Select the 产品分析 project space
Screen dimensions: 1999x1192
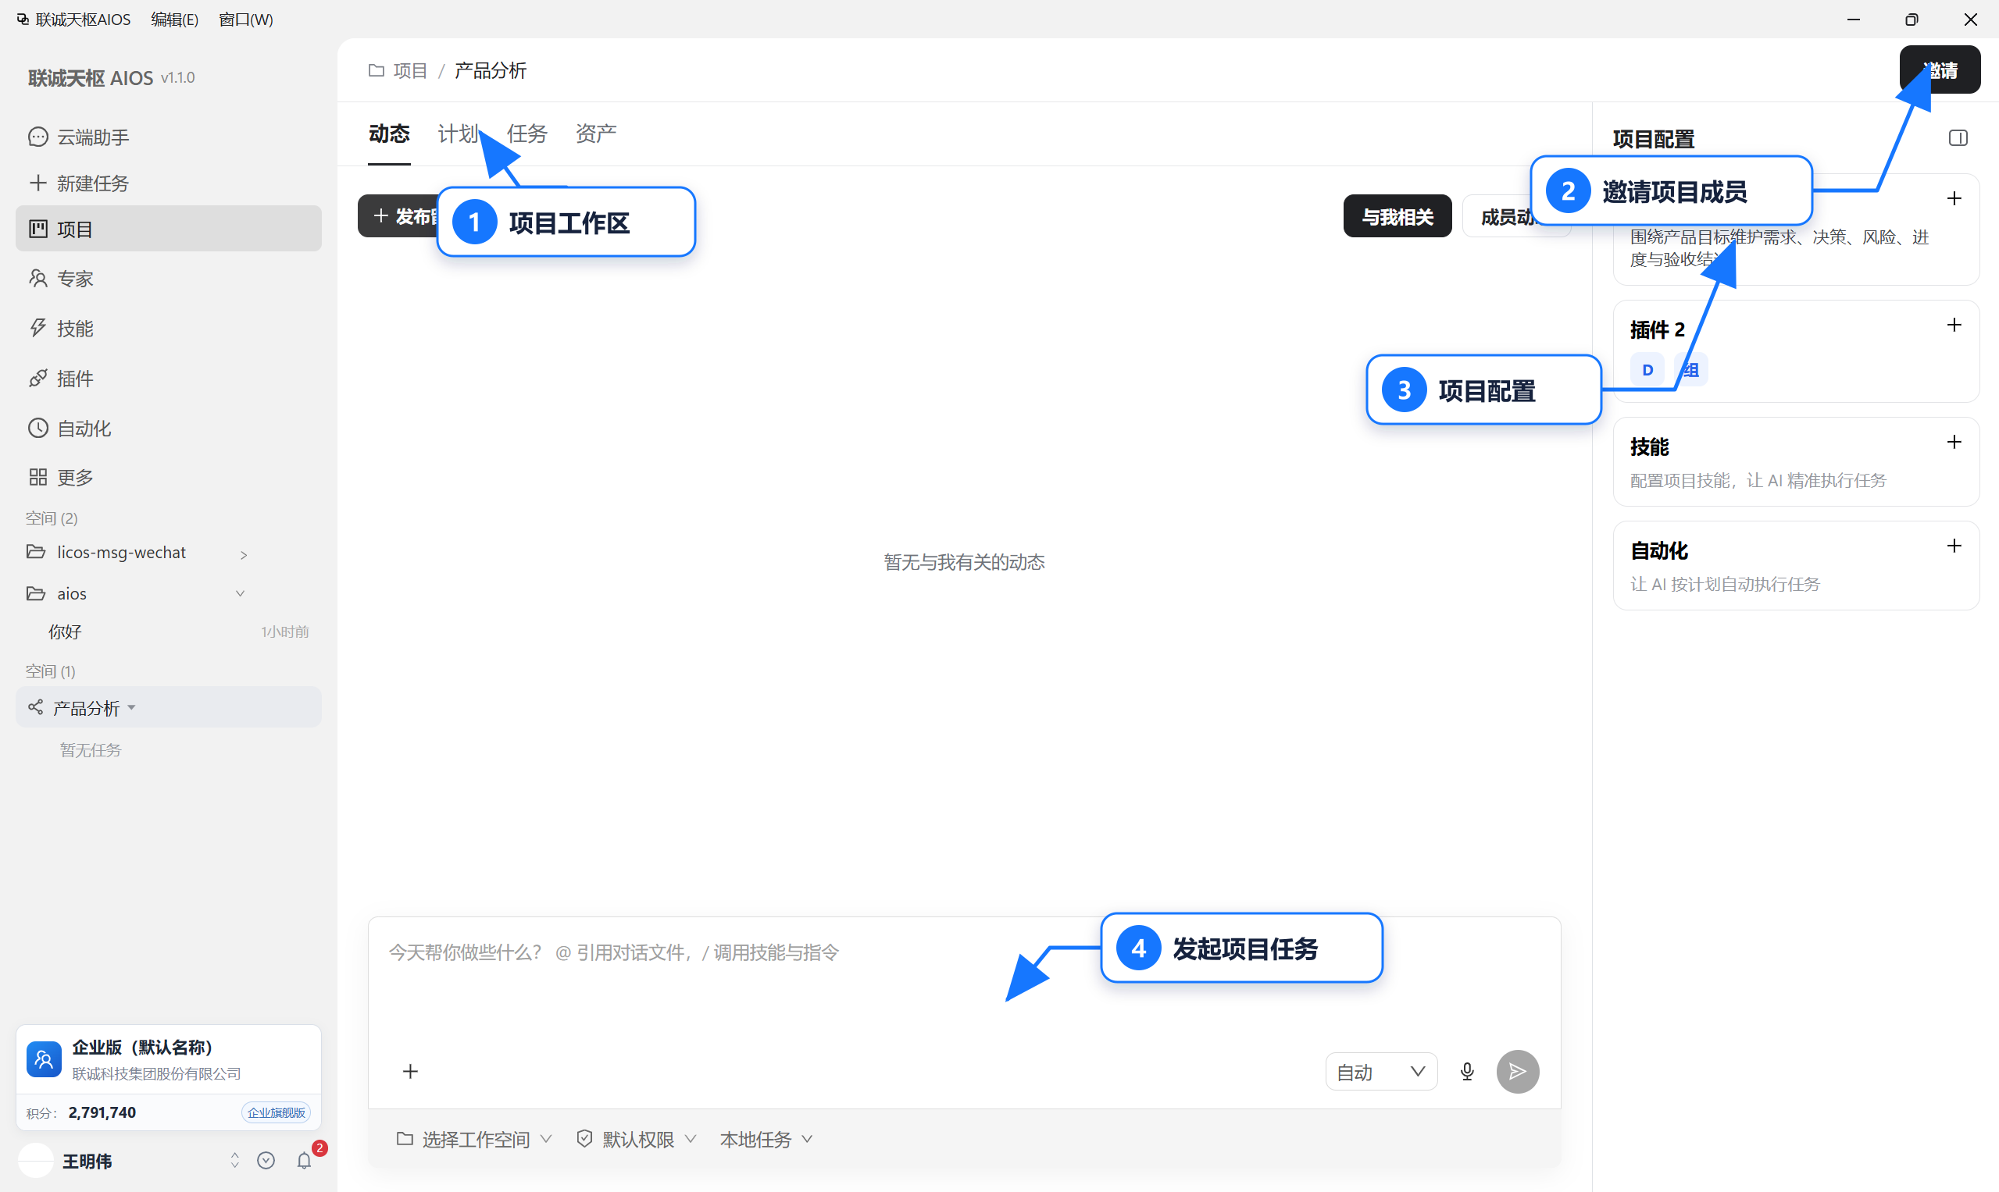coord(168,708)
